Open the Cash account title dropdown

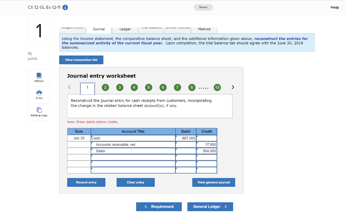tap(133, 138)
